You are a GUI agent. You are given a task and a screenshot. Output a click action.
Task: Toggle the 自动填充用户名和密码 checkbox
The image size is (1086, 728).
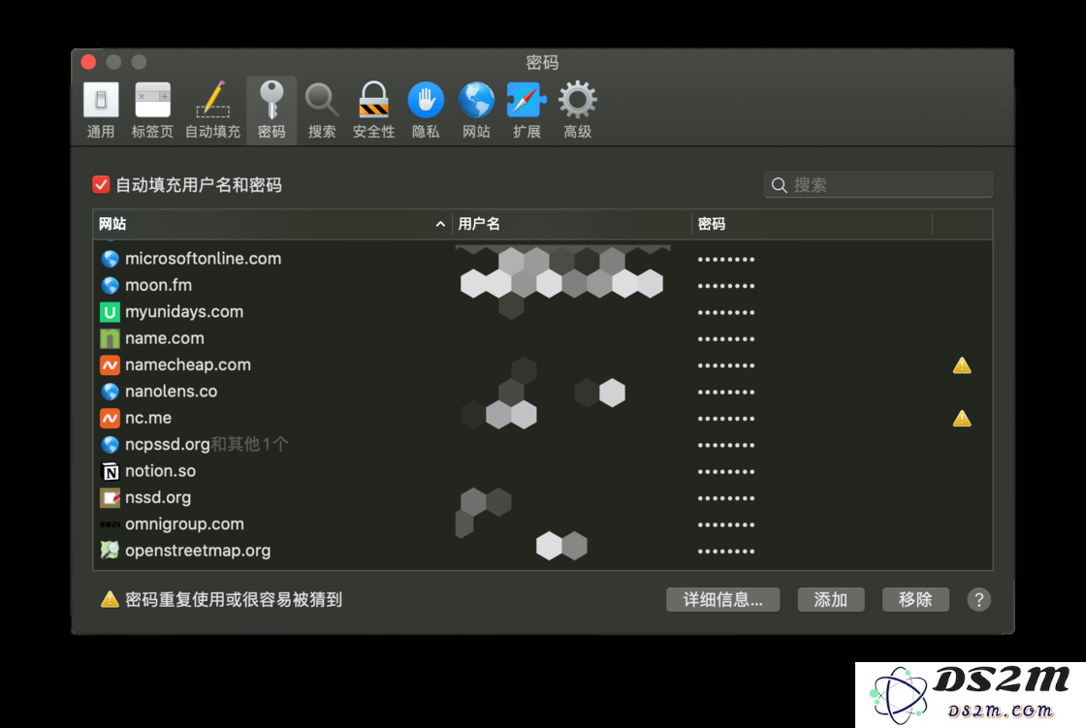(x=101, y=185)
